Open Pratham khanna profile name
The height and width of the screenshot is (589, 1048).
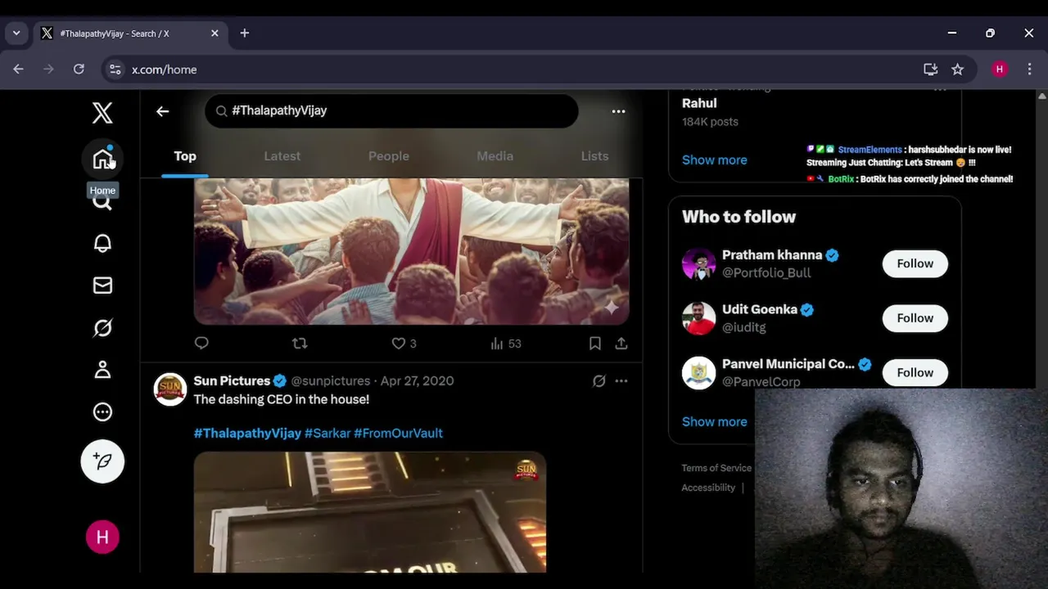[771, 254]
